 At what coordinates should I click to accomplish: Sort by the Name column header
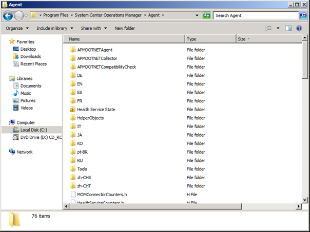pos(124,39)
